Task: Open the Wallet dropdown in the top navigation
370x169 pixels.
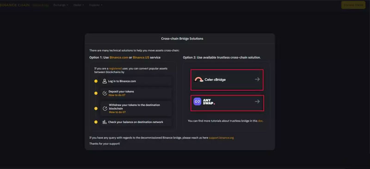Action: pos(79,5)
